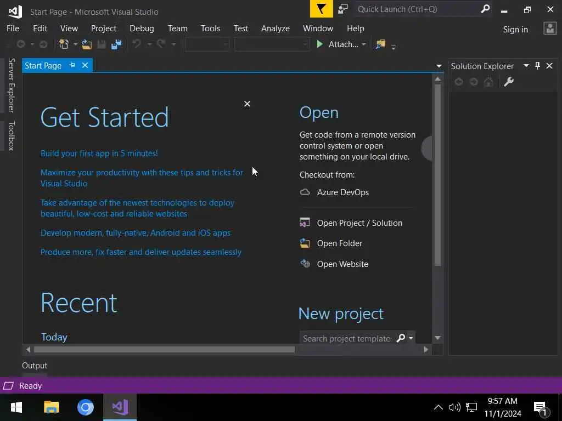Open the 'Maximize your productivity' tips link
The height and width of the screenshot is (421, 562).
click(142, 178)
